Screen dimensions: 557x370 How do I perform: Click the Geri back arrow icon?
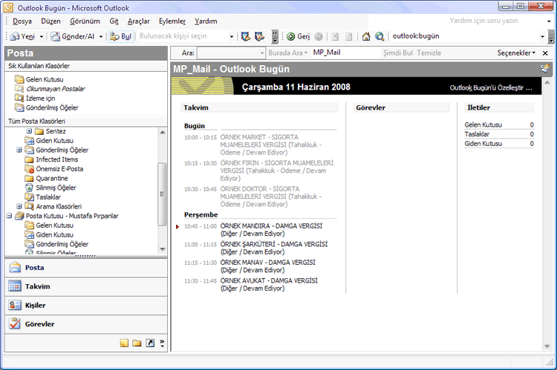pyautogui.click(x=291, y=36)
